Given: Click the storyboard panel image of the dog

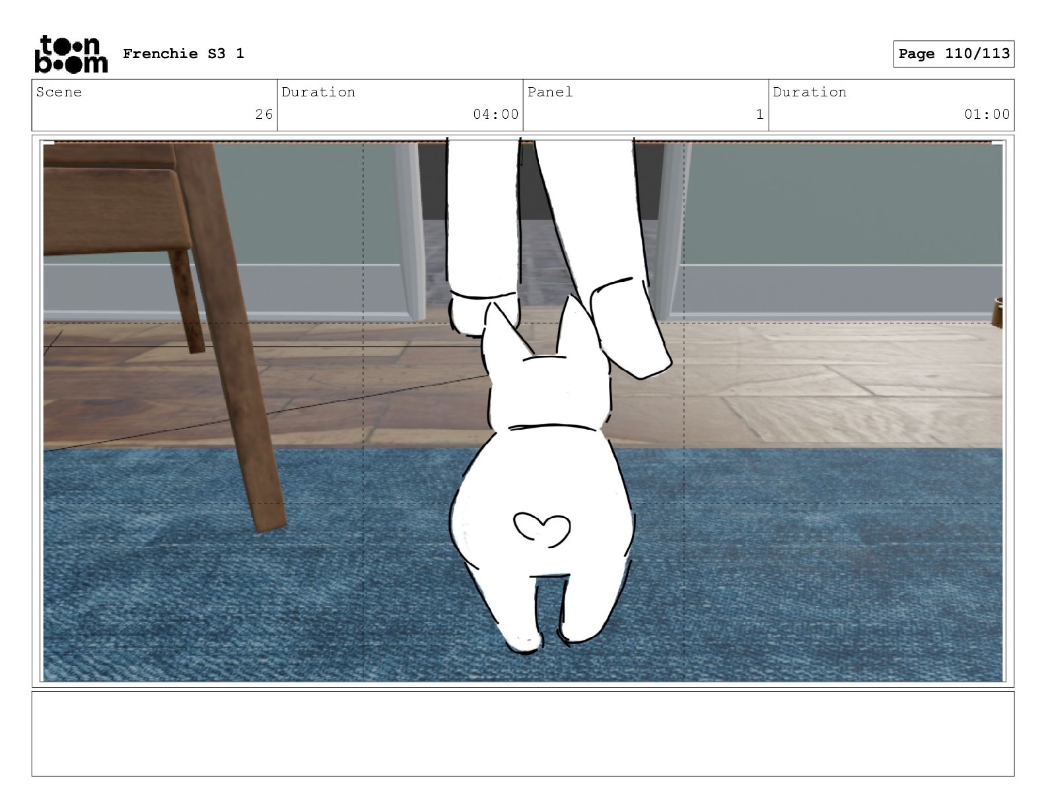Looking at the screenshot, I should coord(523,411).
